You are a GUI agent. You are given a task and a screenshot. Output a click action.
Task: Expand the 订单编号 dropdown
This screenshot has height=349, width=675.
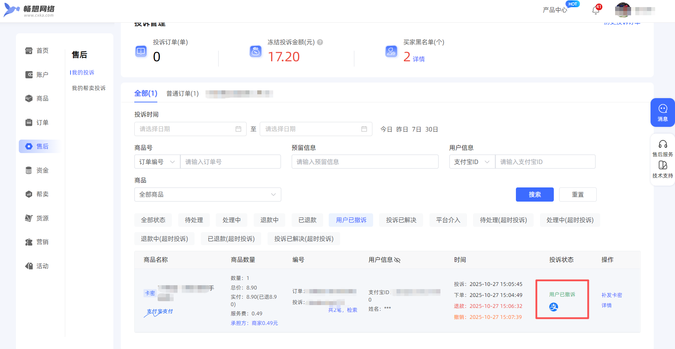coord(157,162)
